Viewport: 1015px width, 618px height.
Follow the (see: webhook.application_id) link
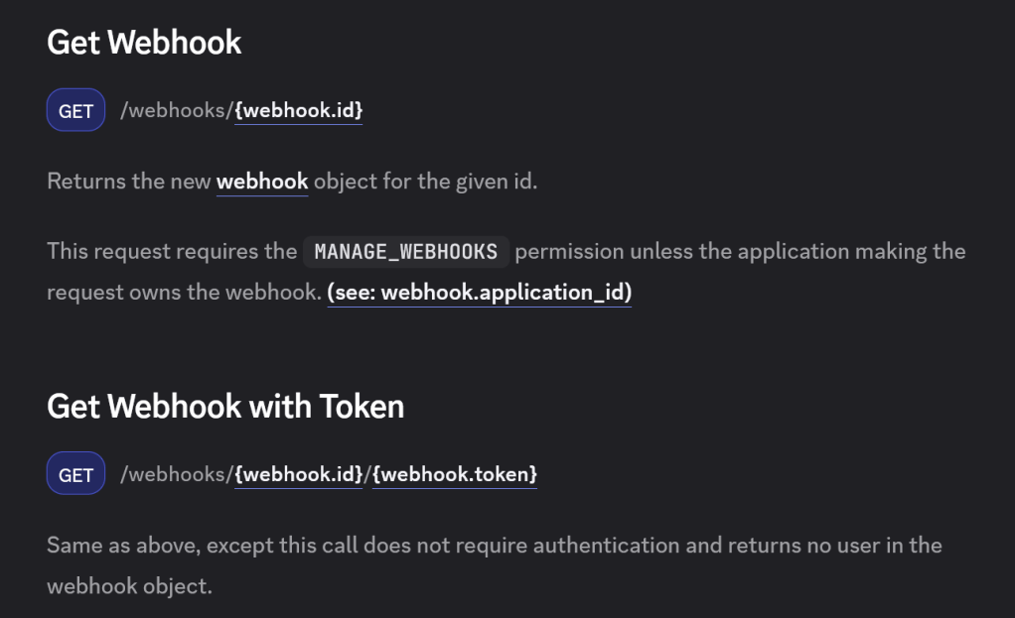[479, 293]
